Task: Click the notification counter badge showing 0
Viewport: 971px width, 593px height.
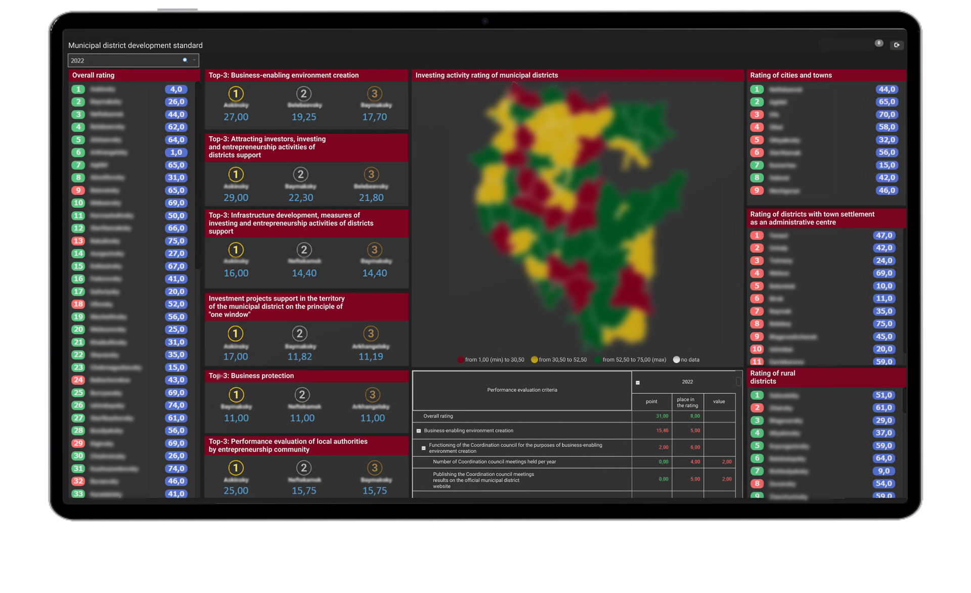Action: pyautogui.click(x=879, y=43)
